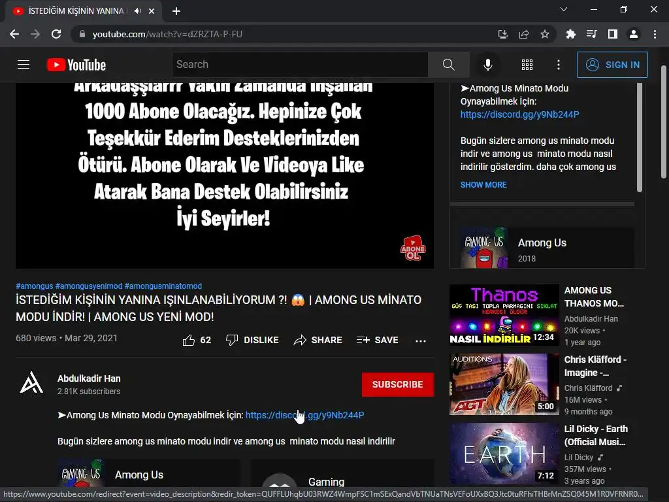Click into the YouTube Search field
669x502 pixels.
point(300,65)
